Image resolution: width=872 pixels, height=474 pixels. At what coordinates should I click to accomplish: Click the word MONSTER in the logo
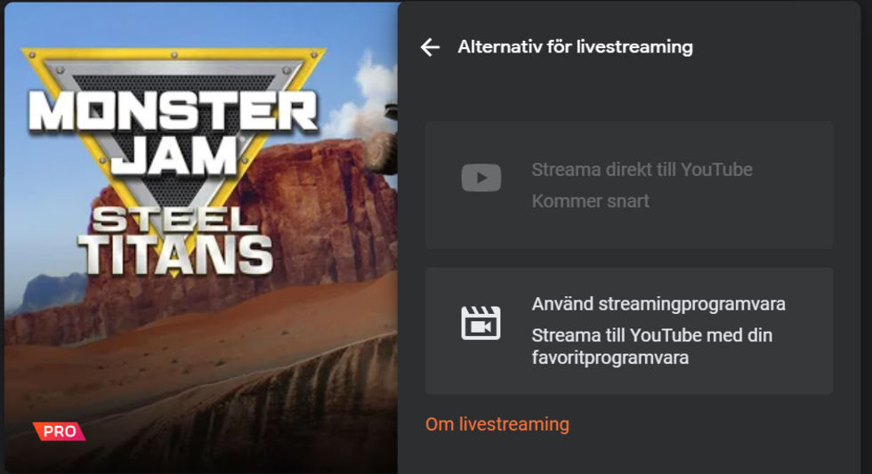click(x=174, y=111)
